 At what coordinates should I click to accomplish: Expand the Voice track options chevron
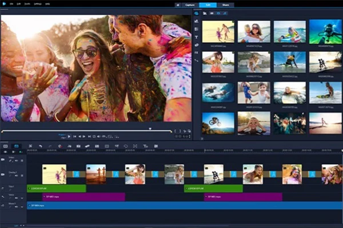(22, 198)
